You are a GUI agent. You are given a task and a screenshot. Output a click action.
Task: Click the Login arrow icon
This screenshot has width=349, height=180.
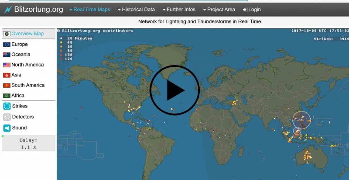(x=245, y=10)
